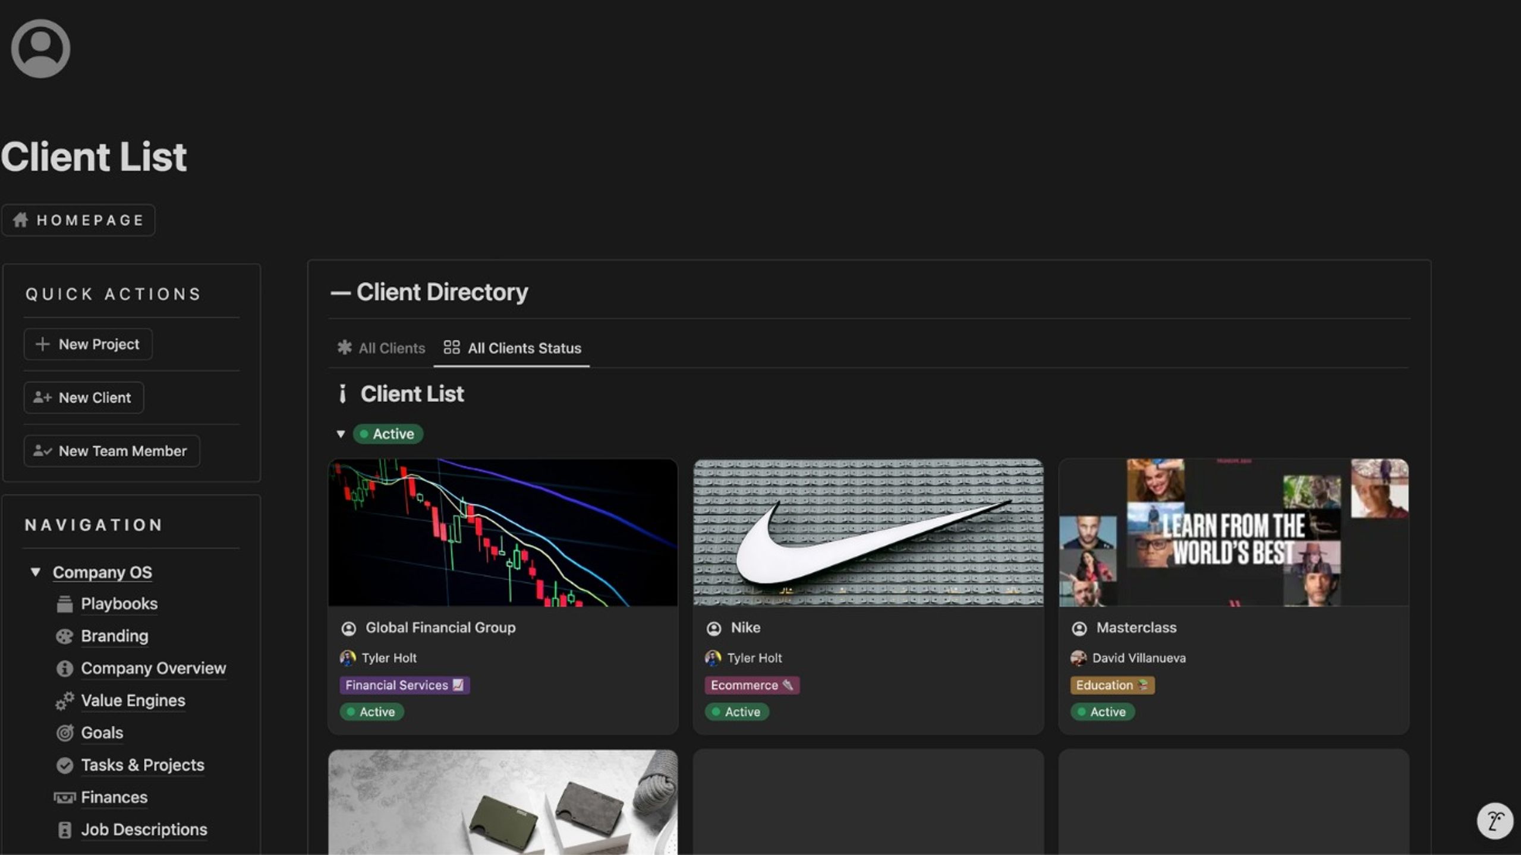
Task: Create a New Project
Action: click(88, 344)
